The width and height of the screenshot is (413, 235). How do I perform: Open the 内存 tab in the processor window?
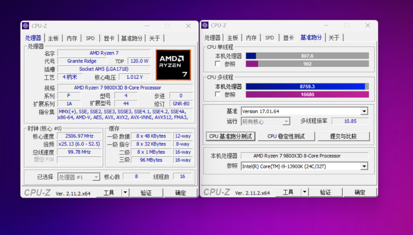point(72,38)
